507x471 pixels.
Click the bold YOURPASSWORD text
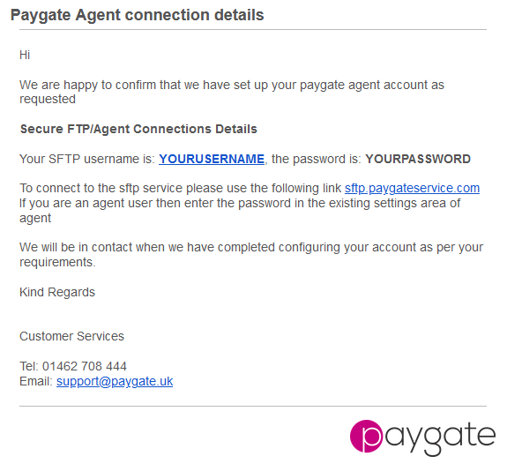point(418,159)
